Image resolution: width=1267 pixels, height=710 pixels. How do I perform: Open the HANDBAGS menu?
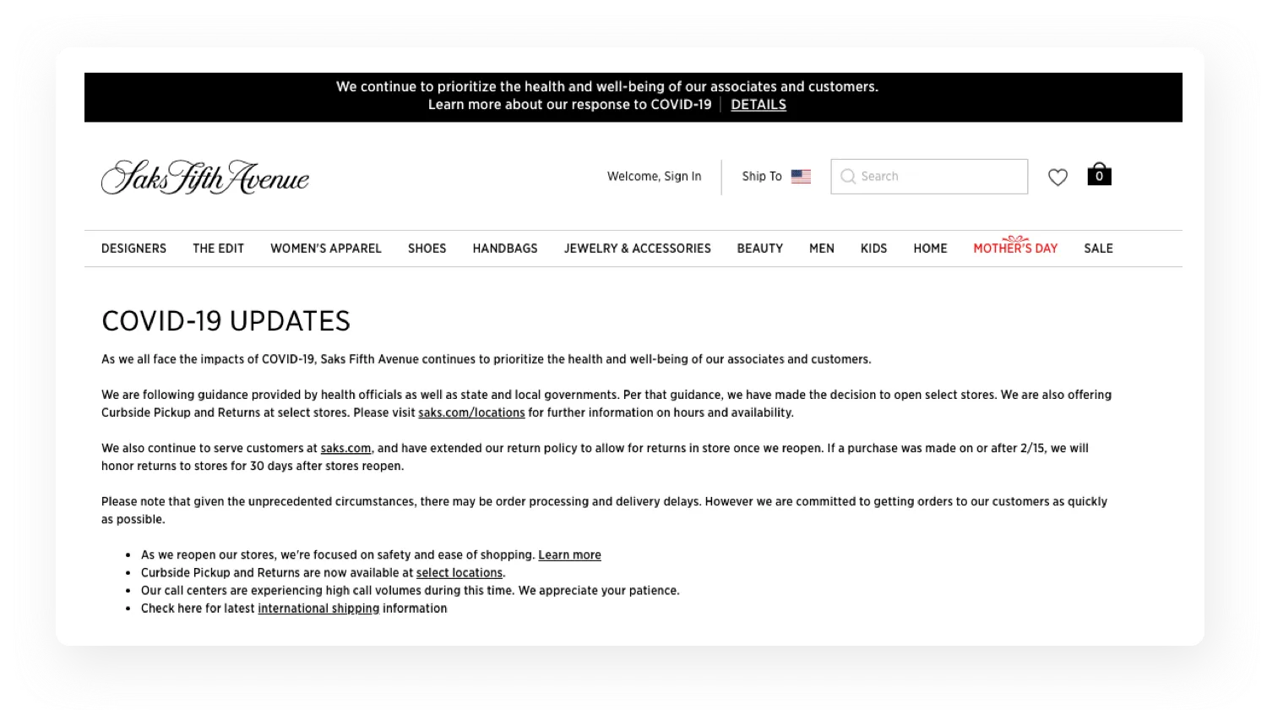505,248
